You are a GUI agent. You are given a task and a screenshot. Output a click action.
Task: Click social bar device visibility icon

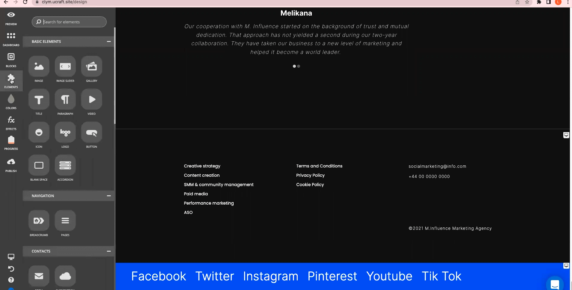coord(566,266)
